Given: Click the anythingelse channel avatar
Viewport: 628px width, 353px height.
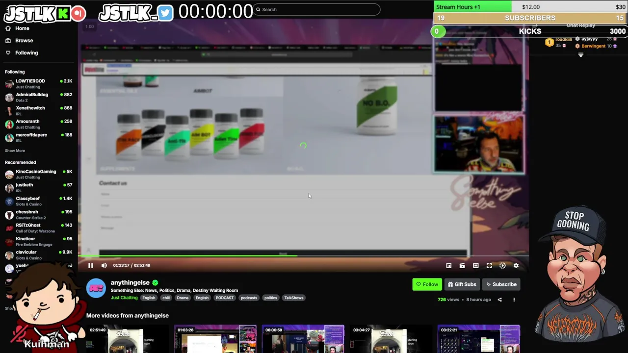Looking at the screenshot, I should (96, 288).
